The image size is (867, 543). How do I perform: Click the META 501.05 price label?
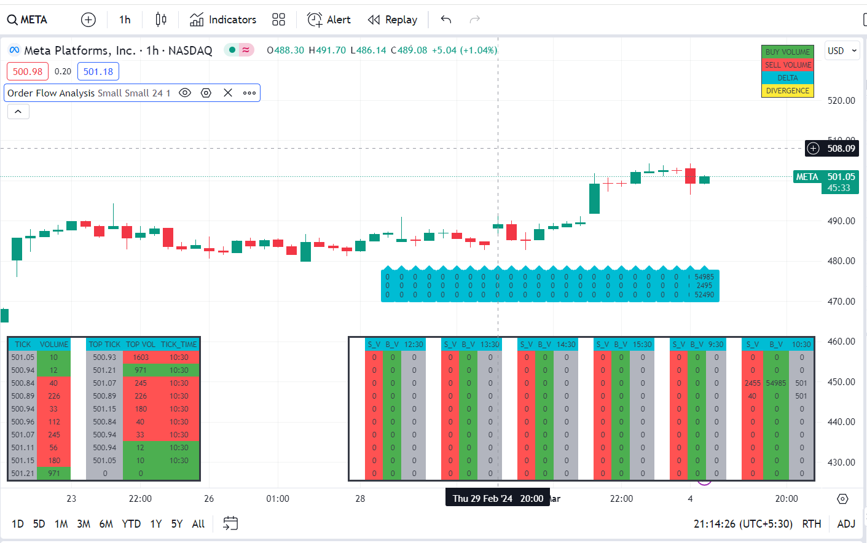pyautogui.click(x=826, y=176)
